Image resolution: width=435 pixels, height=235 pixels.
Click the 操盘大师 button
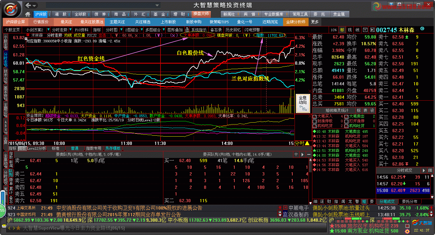201,14
